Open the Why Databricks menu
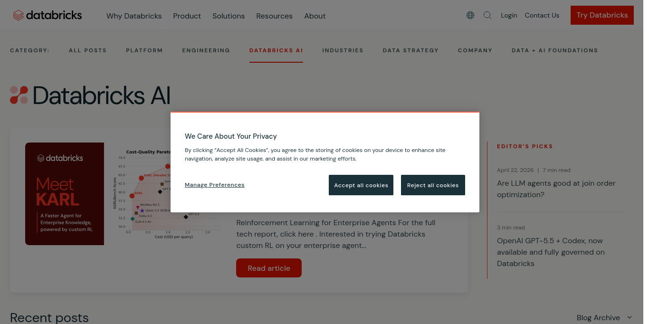Viewport: 649px width, 324px height. tap(134, 16)
